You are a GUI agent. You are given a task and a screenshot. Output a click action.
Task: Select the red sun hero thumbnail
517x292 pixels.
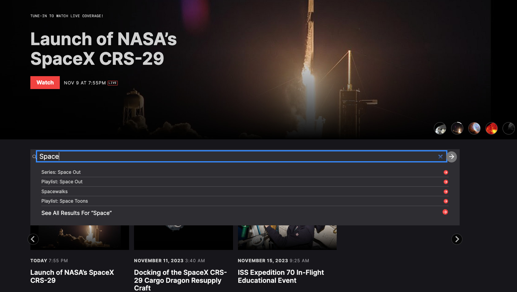[x=492, y=128]
